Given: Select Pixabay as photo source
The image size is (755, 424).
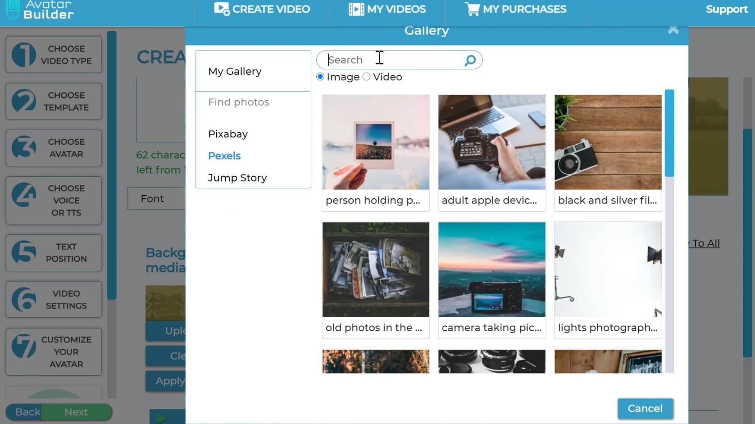Looking at the screenshot, I should [x=228, y=134].
